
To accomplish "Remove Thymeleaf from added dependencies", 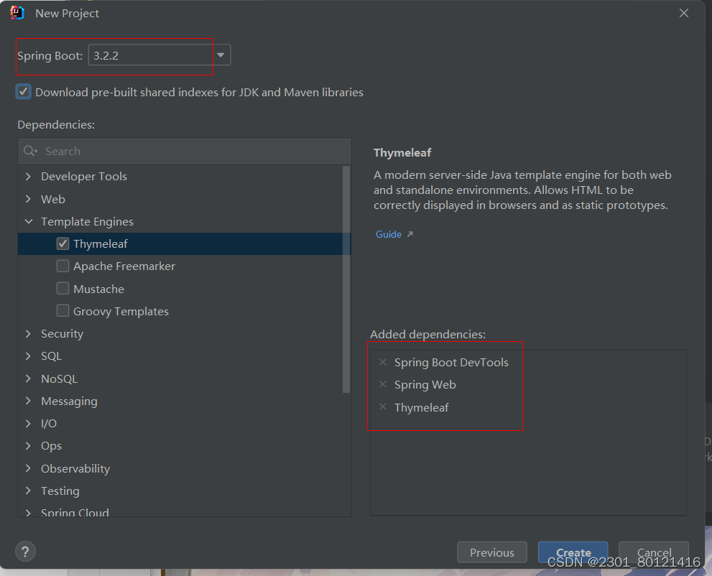I will point(383,407).
